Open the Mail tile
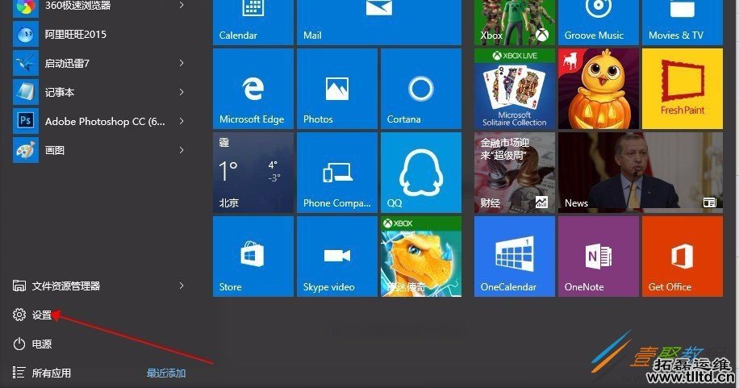 (379, 23)
